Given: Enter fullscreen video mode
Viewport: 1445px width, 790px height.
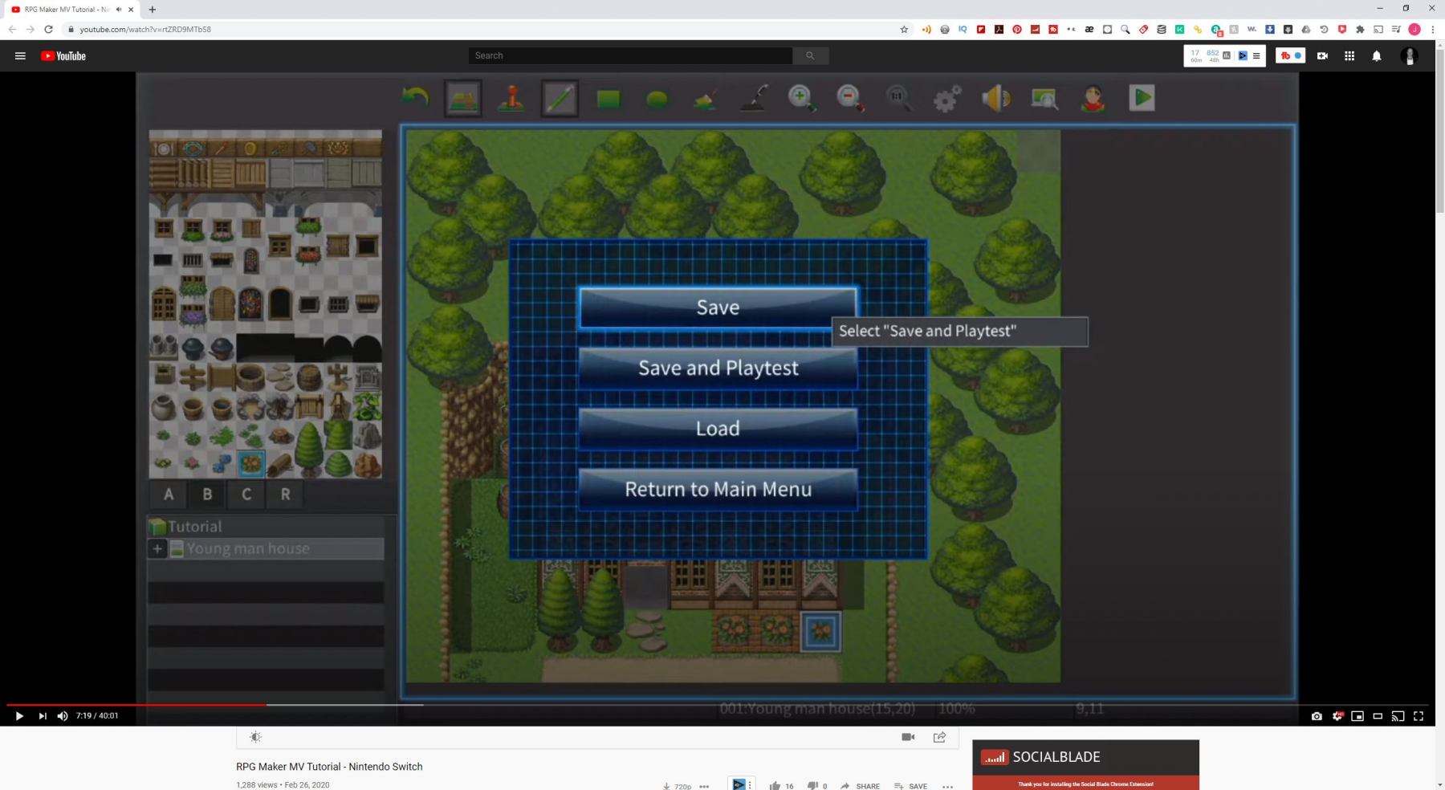Looking at the screenshot, I should [x=1419, y=716].
